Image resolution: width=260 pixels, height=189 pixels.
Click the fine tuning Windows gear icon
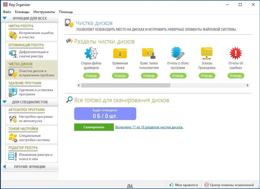click(x=13, y=138)
